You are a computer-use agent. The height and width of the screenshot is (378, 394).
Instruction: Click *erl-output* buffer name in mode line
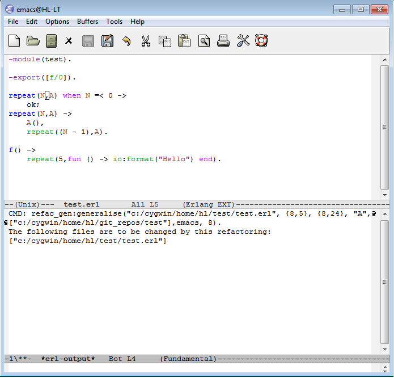[x=68, y=359]
